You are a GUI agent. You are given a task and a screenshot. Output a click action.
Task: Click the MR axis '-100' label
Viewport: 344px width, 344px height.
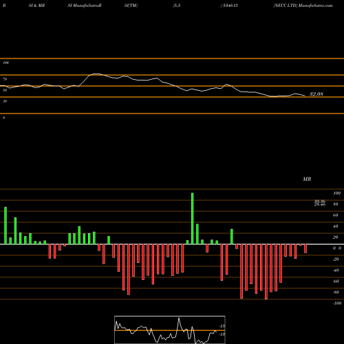tap(337, 303)
